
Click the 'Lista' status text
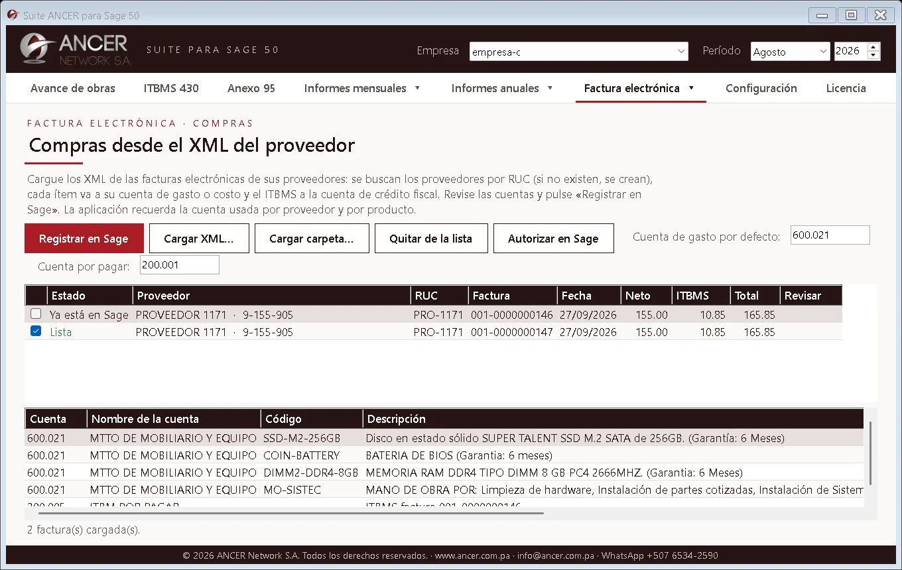tap(61, 332)
